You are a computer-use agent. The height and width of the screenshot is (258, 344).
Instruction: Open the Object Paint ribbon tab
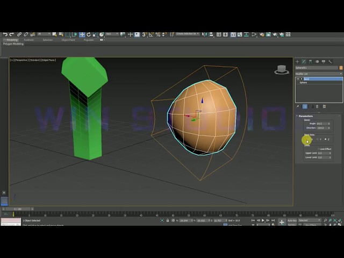coord(68,40)
